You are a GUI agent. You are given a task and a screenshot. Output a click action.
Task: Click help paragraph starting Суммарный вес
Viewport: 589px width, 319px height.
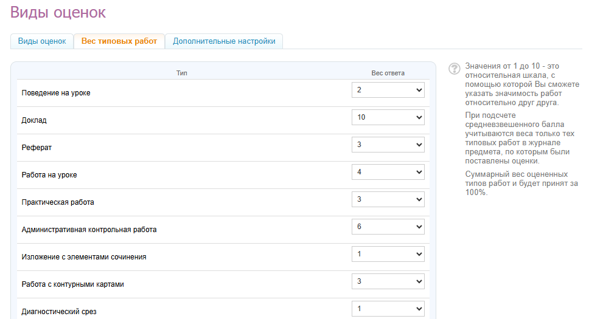pyautogui.click(x=521, y=183)
